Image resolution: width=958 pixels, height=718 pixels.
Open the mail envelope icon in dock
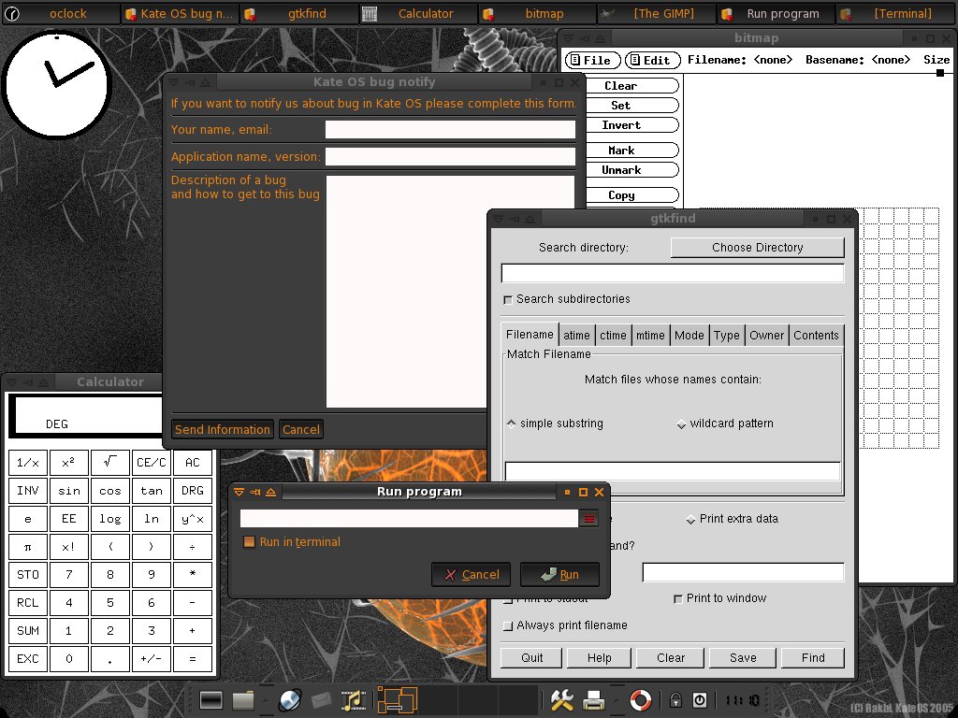[x=322, y=699]
